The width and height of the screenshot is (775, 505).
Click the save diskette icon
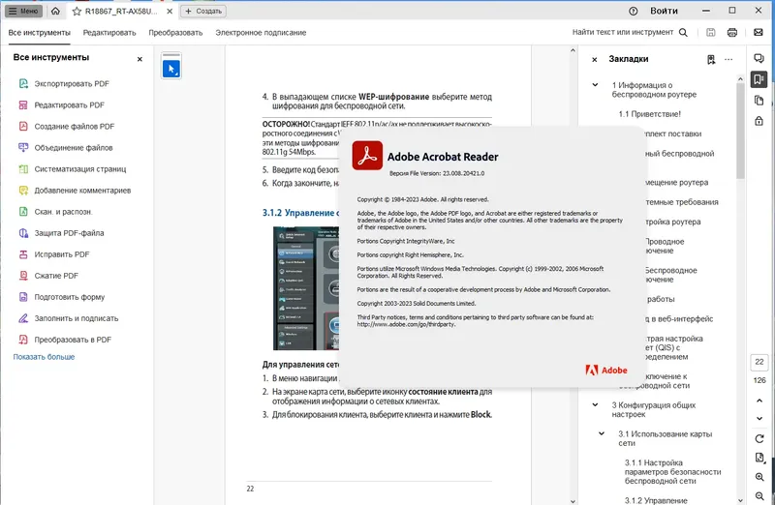[711, 33]
